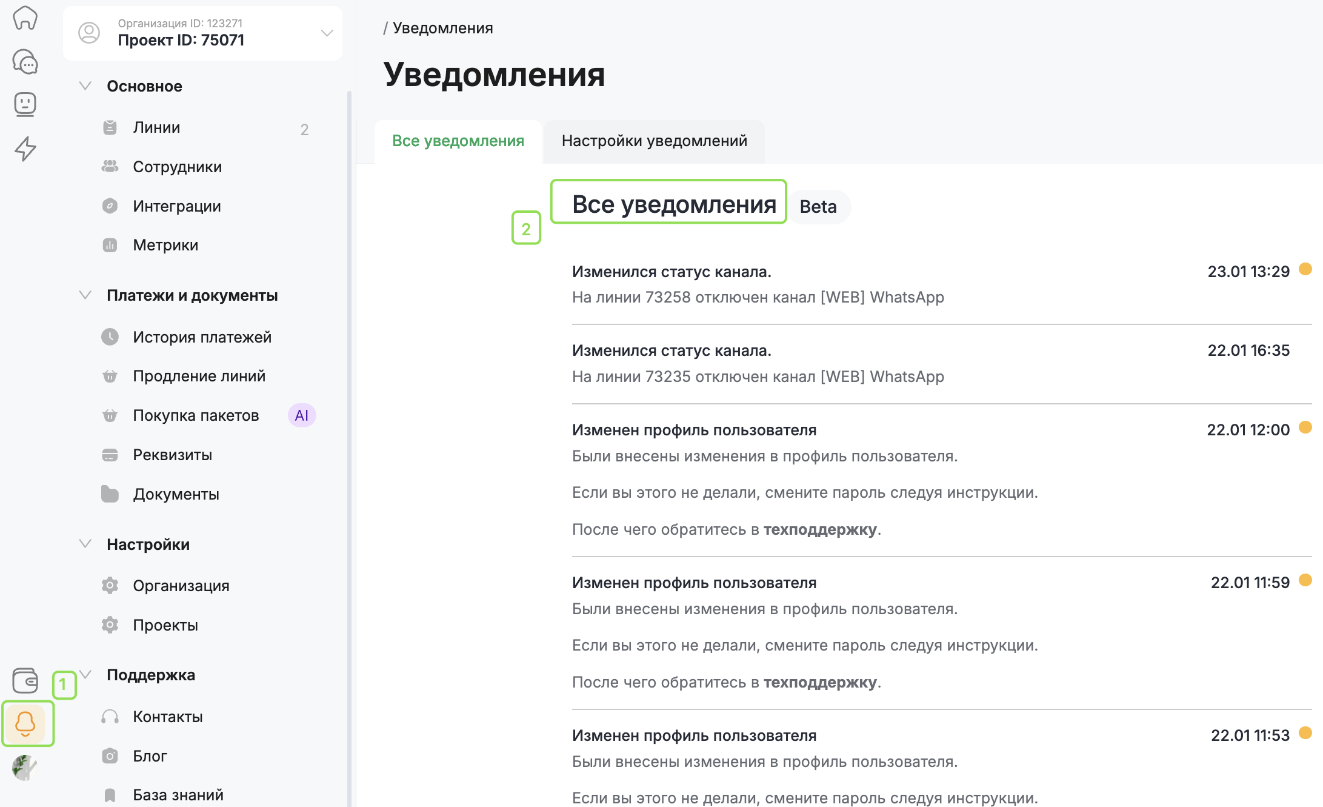The width and height of the screenshot is (1323, 807).
Task: Collapse the Настройки section chevron
Action: tap(85, 544)
